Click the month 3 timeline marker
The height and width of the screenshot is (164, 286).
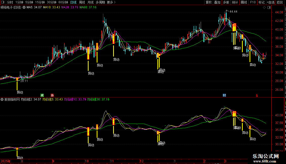click(226, 161)
